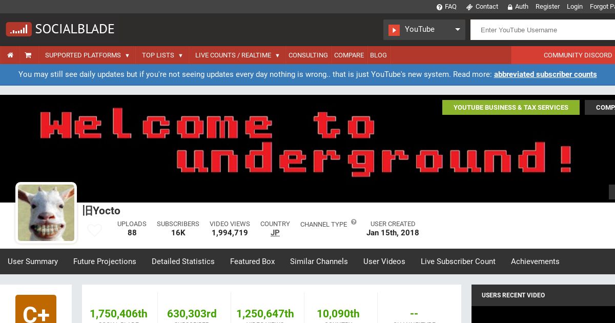
Task: Click the C+ grade badge
Action: 36,309
